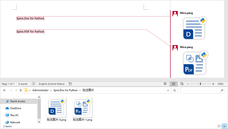Click the Spire.PDF for Python commented text
Viewport: 228px width, 129px height.
click(30, 32)
